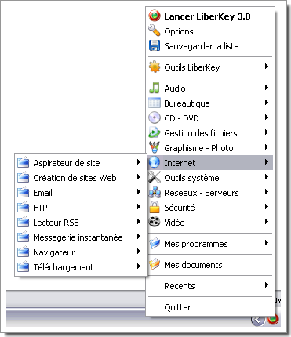The image size is (291, 337).
Task: Expand the Bureautique submenu arrow
Action: click(x=267, y=103)
